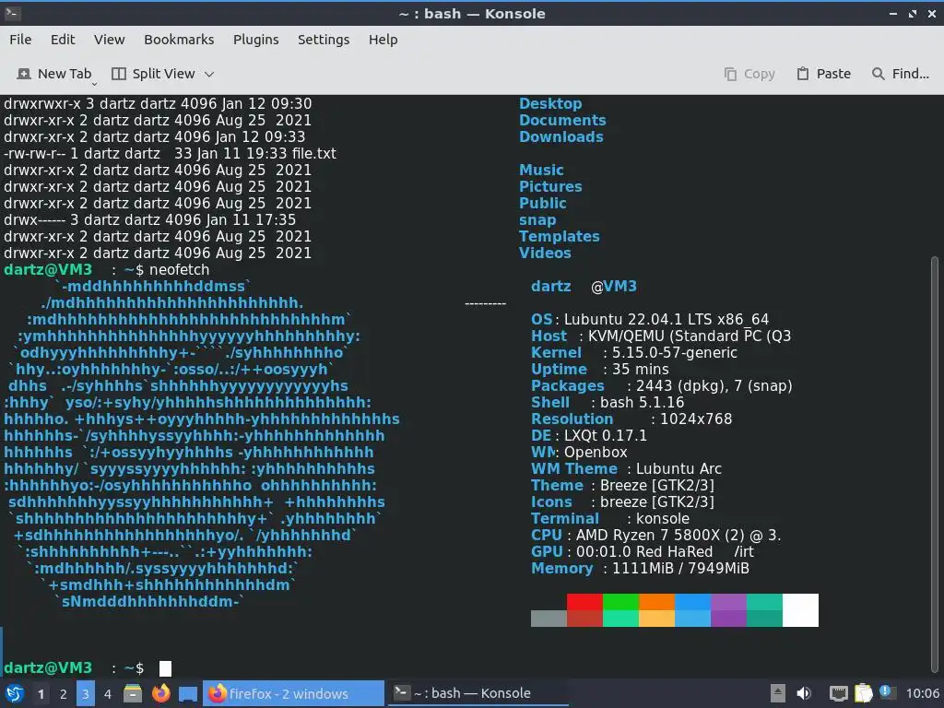Click the update notifier tray icon

(886, 692)
